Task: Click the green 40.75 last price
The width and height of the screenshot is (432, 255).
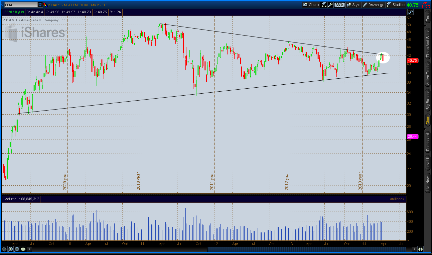Action: [x=412, y=5]
